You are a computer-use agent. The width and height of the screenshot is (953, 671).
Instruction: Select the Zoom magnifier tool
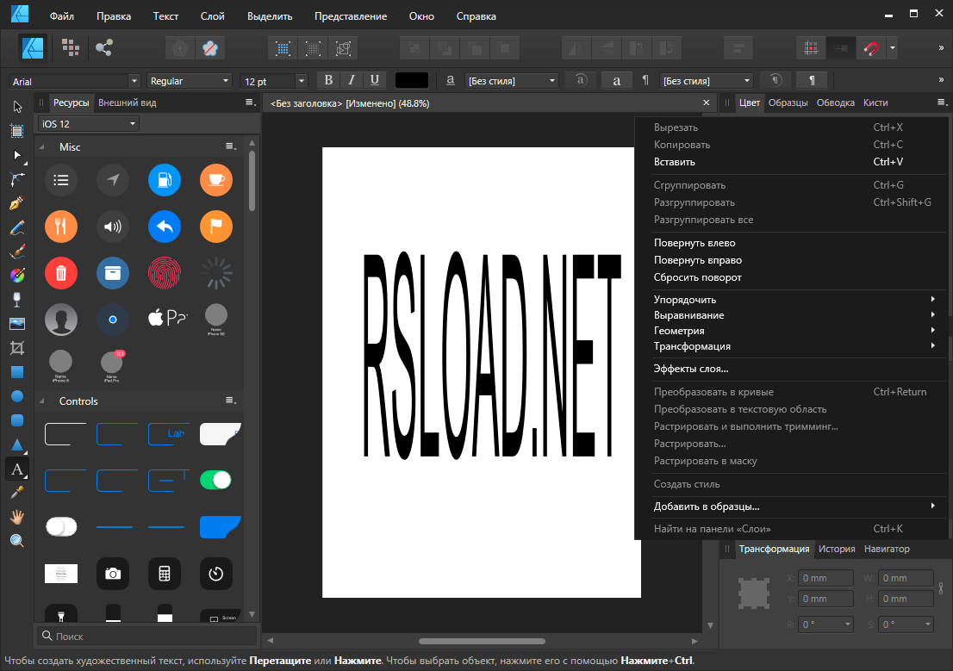tap(17, 541)
